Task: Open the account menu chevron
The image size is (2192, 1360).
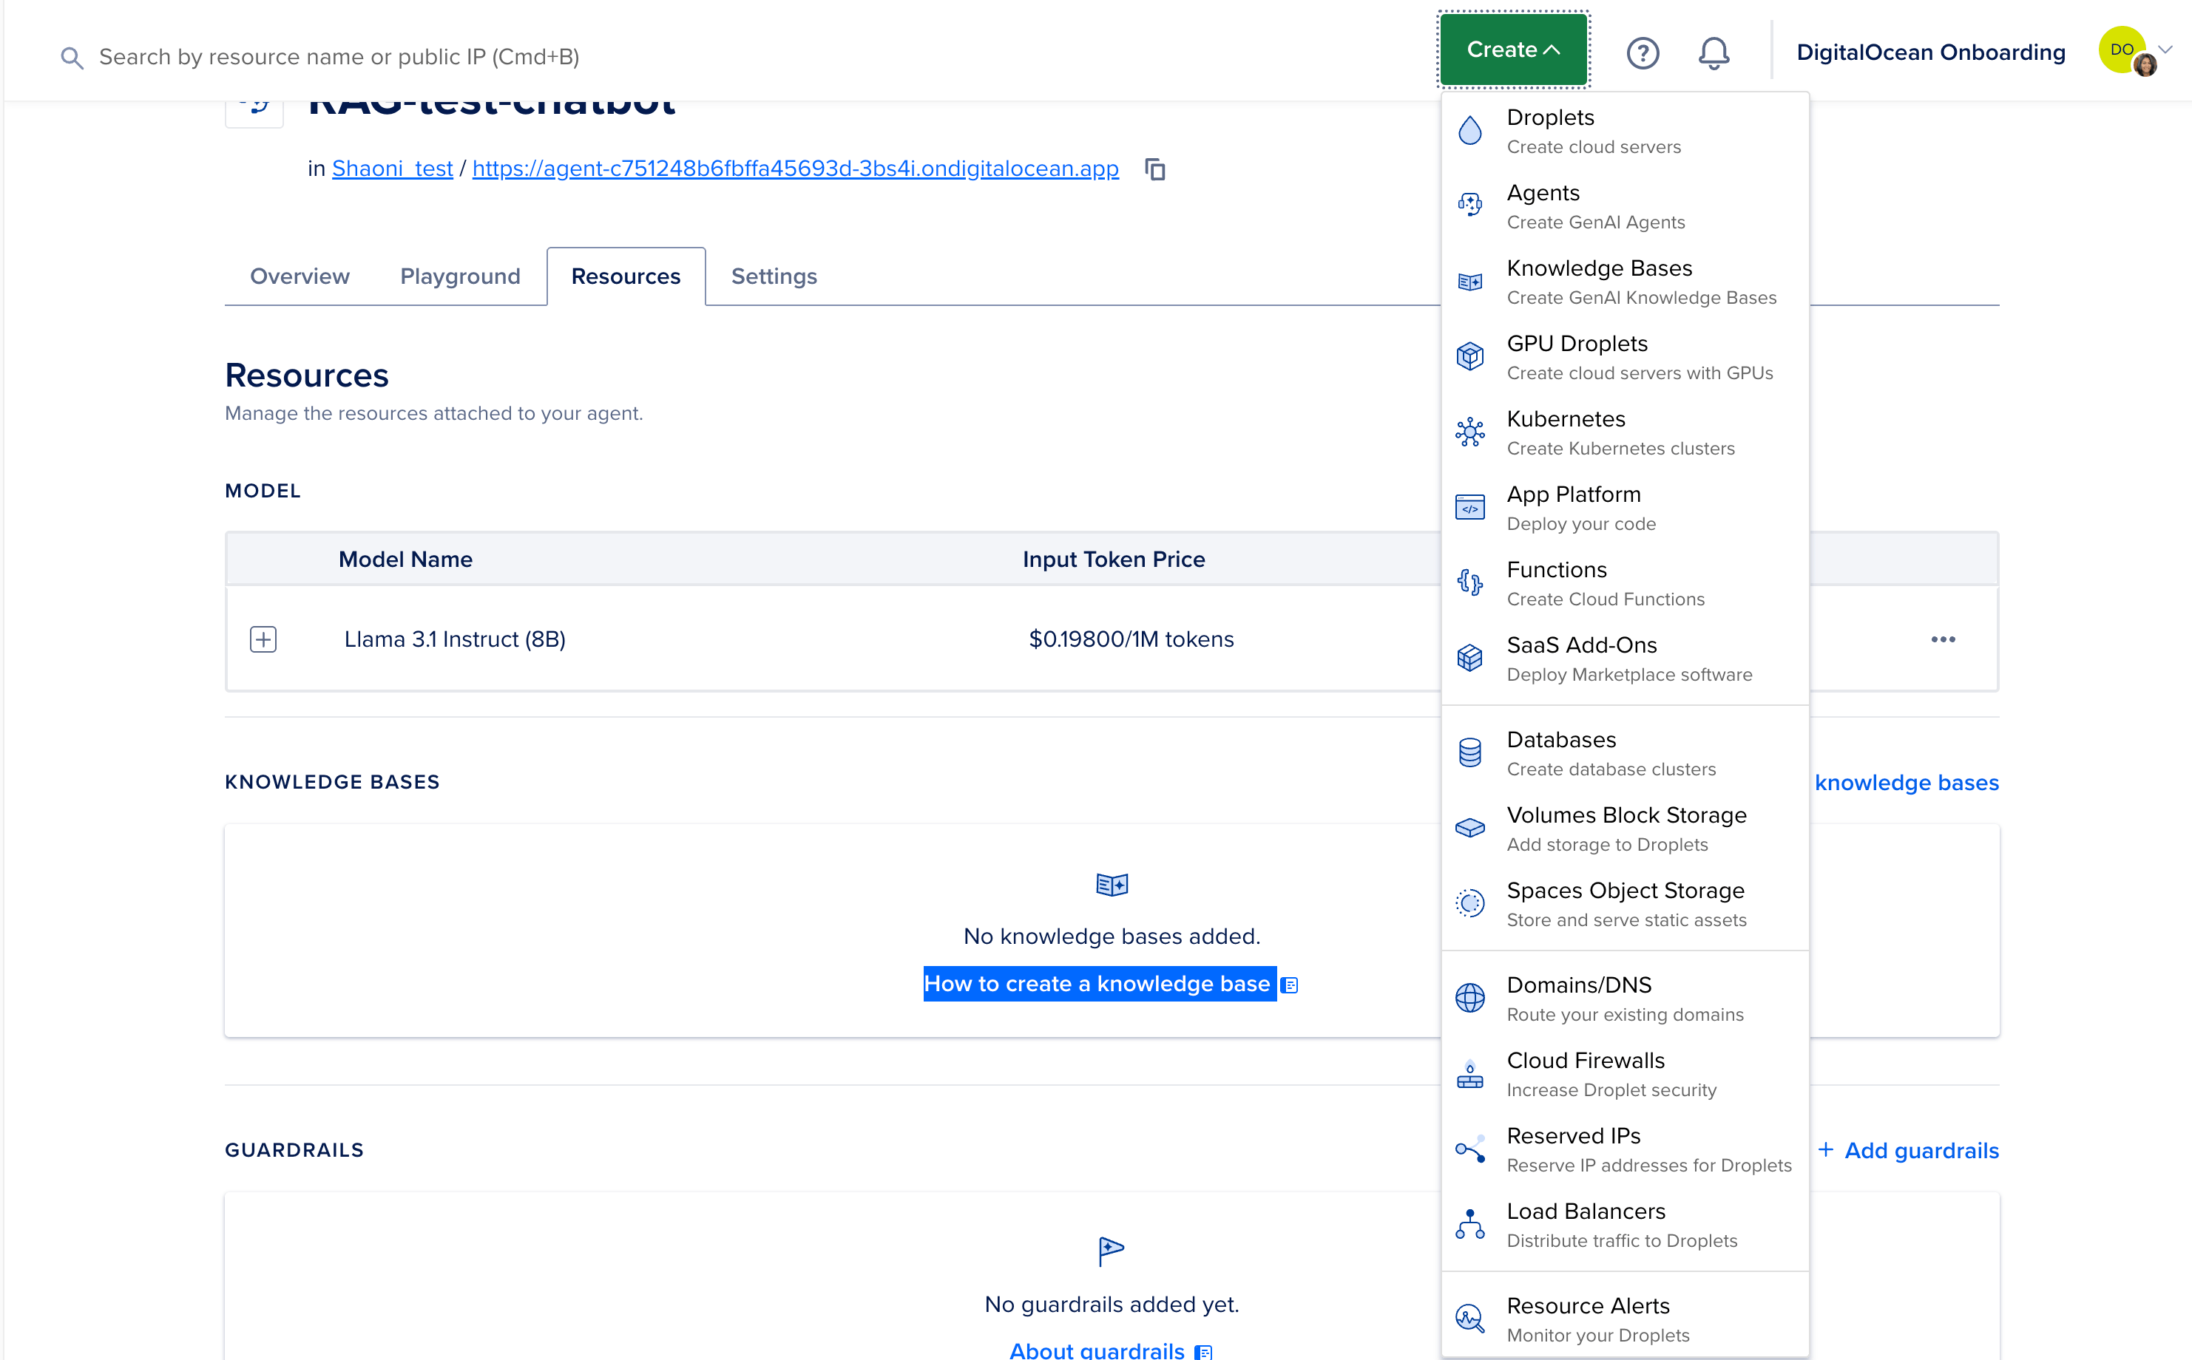Action: 2166,50
